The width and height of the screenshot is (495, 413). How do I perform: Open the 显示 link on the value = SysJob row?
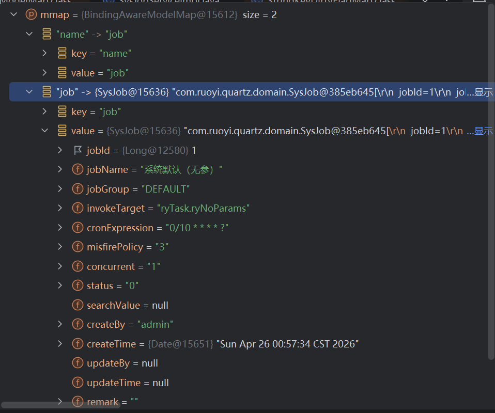point(480,131)
